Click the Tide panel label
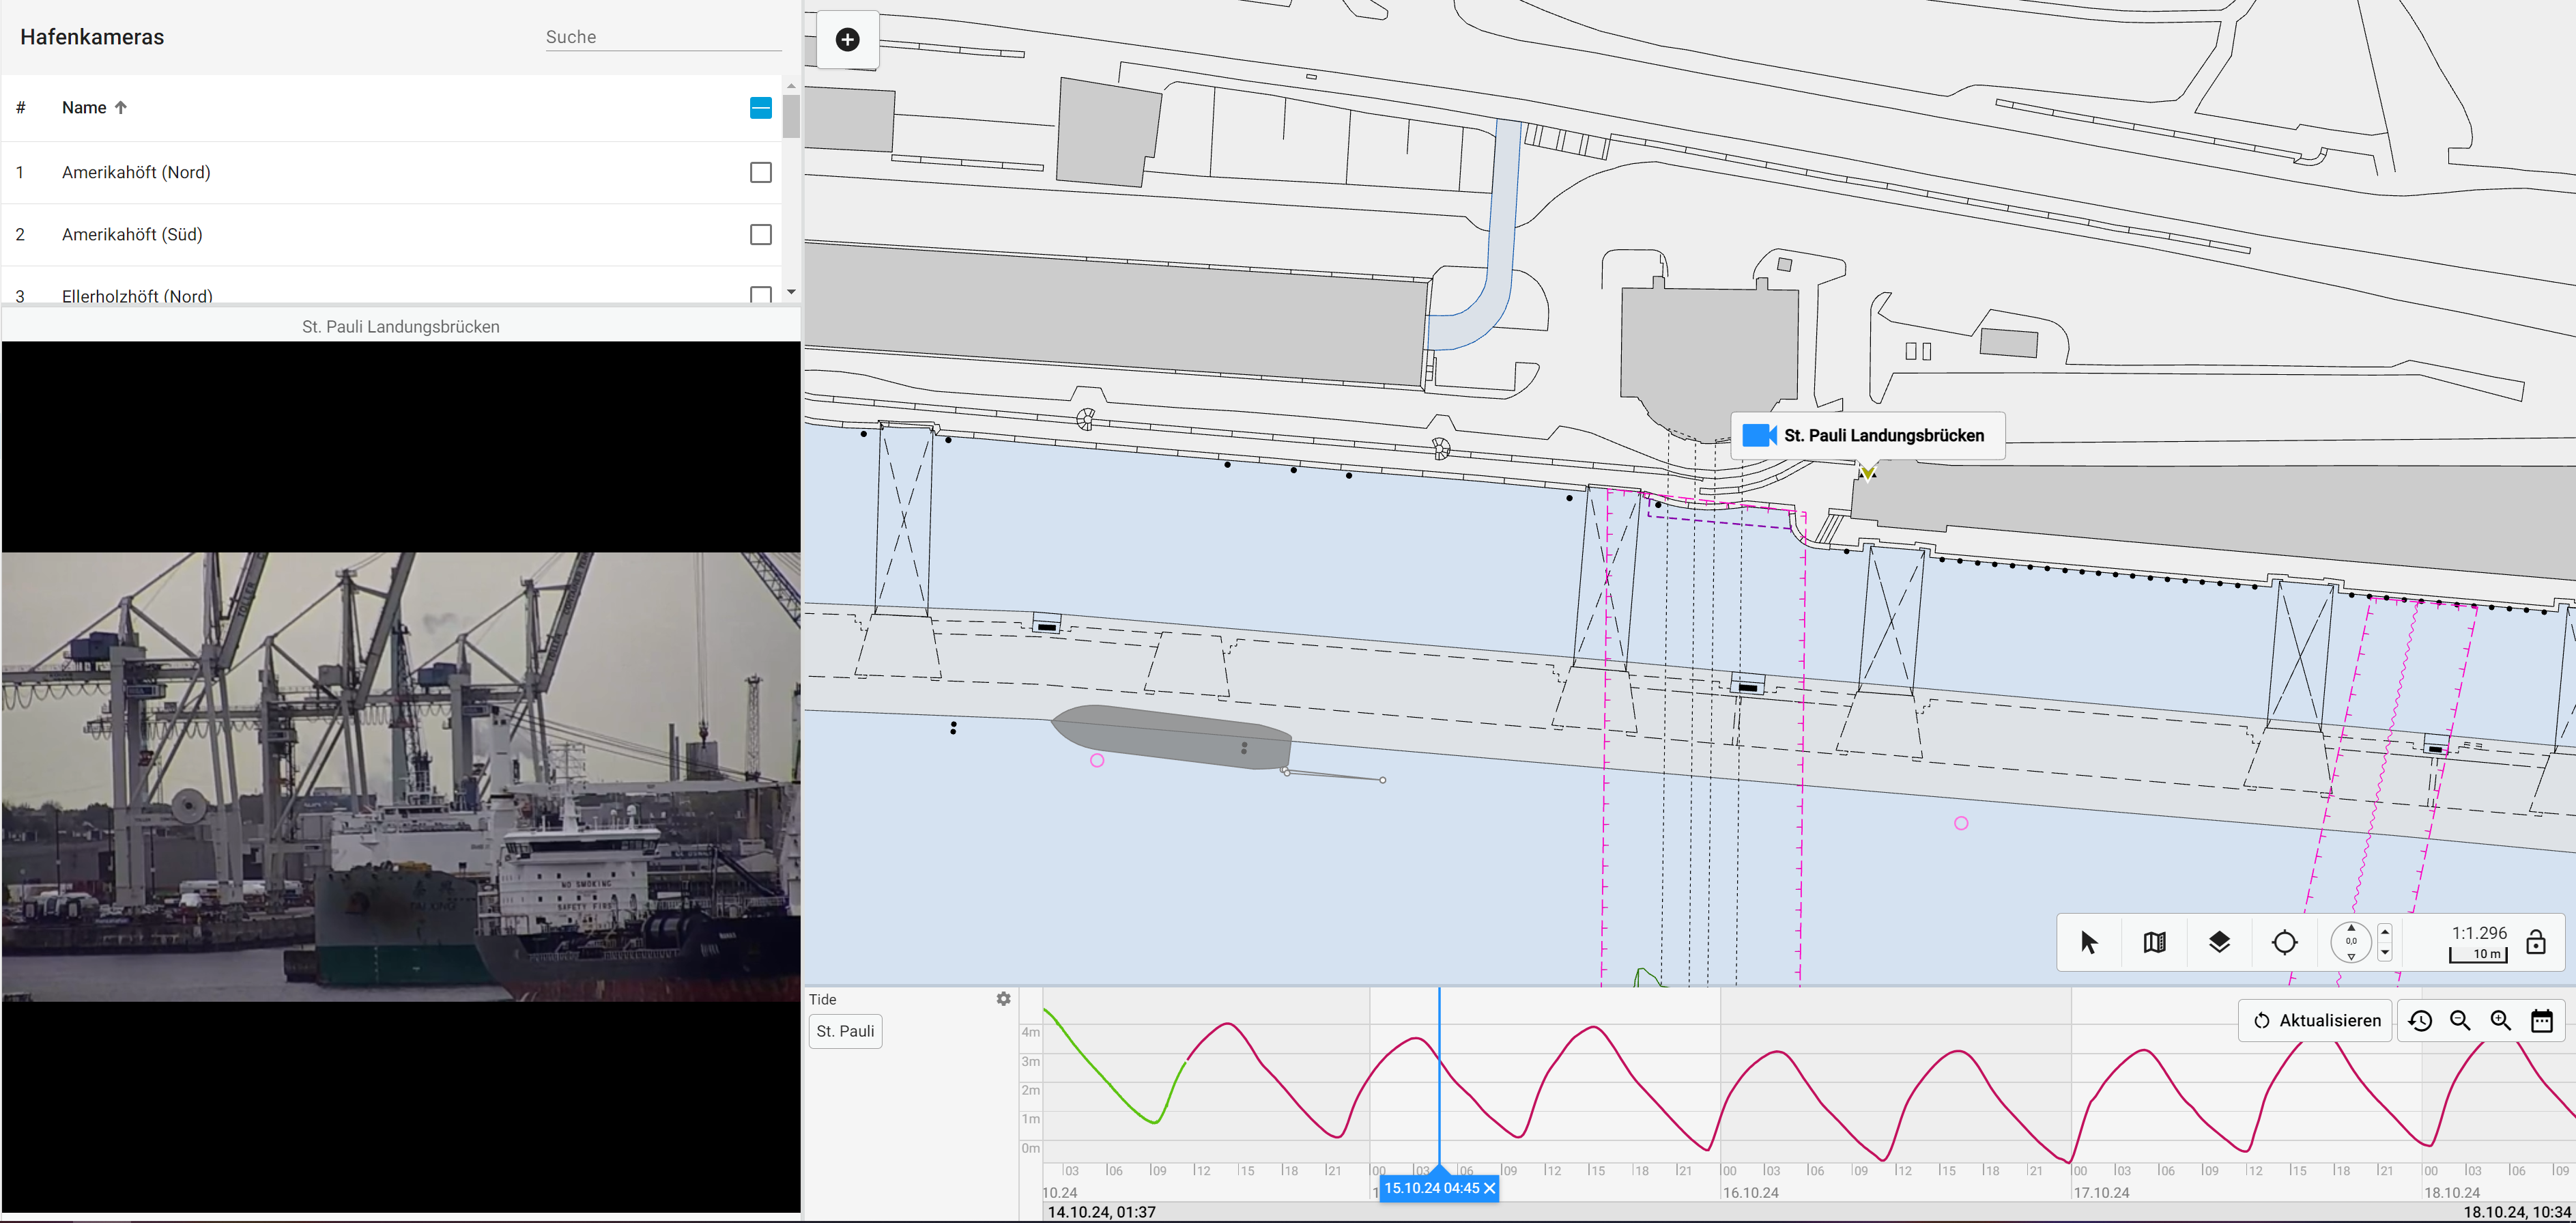Image resolution: width=2576 pixels, height=1223 pixels. 822,999
